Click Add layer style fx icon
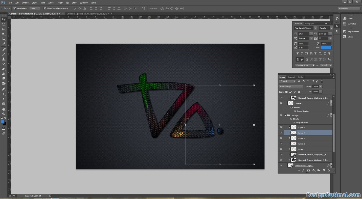The height and width of the screenshot is (199, 362). [x=304, y=170]
